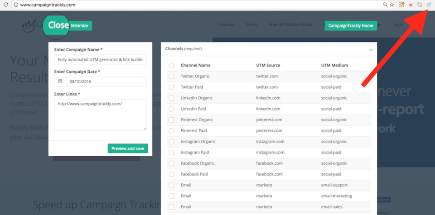Click the 'Pinterest Organic' channel name
The image size is (435, 215).
197,120
